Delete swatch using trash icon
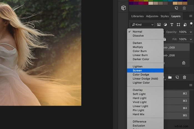 [x=184, y=8]
